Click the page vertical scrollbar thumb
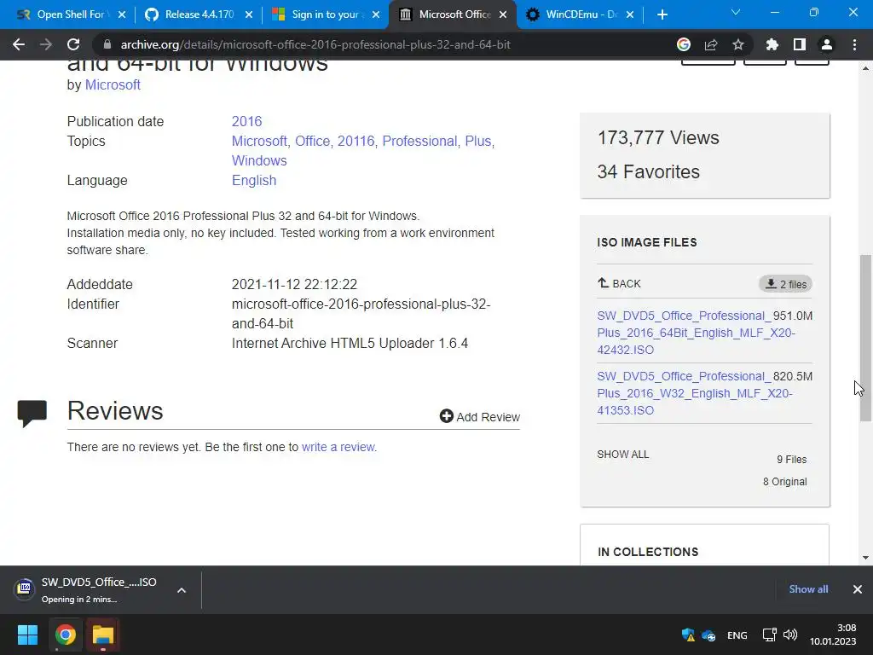 coord(865,338)
